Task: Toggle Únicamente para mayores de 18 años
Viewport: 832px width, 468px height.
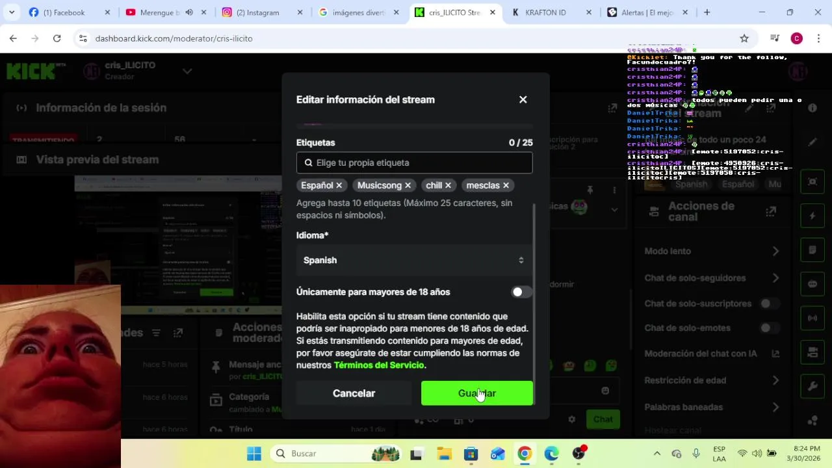Action: coord(521,292)
